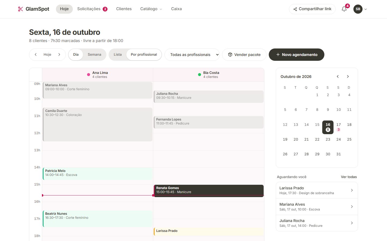Open the Clientes tab

pos(124,9)
